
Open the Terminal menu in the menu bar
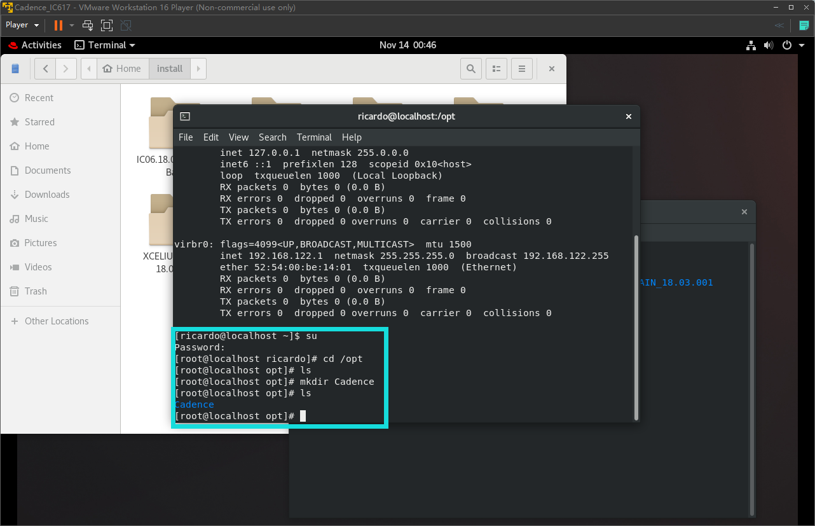click(314, 137)
